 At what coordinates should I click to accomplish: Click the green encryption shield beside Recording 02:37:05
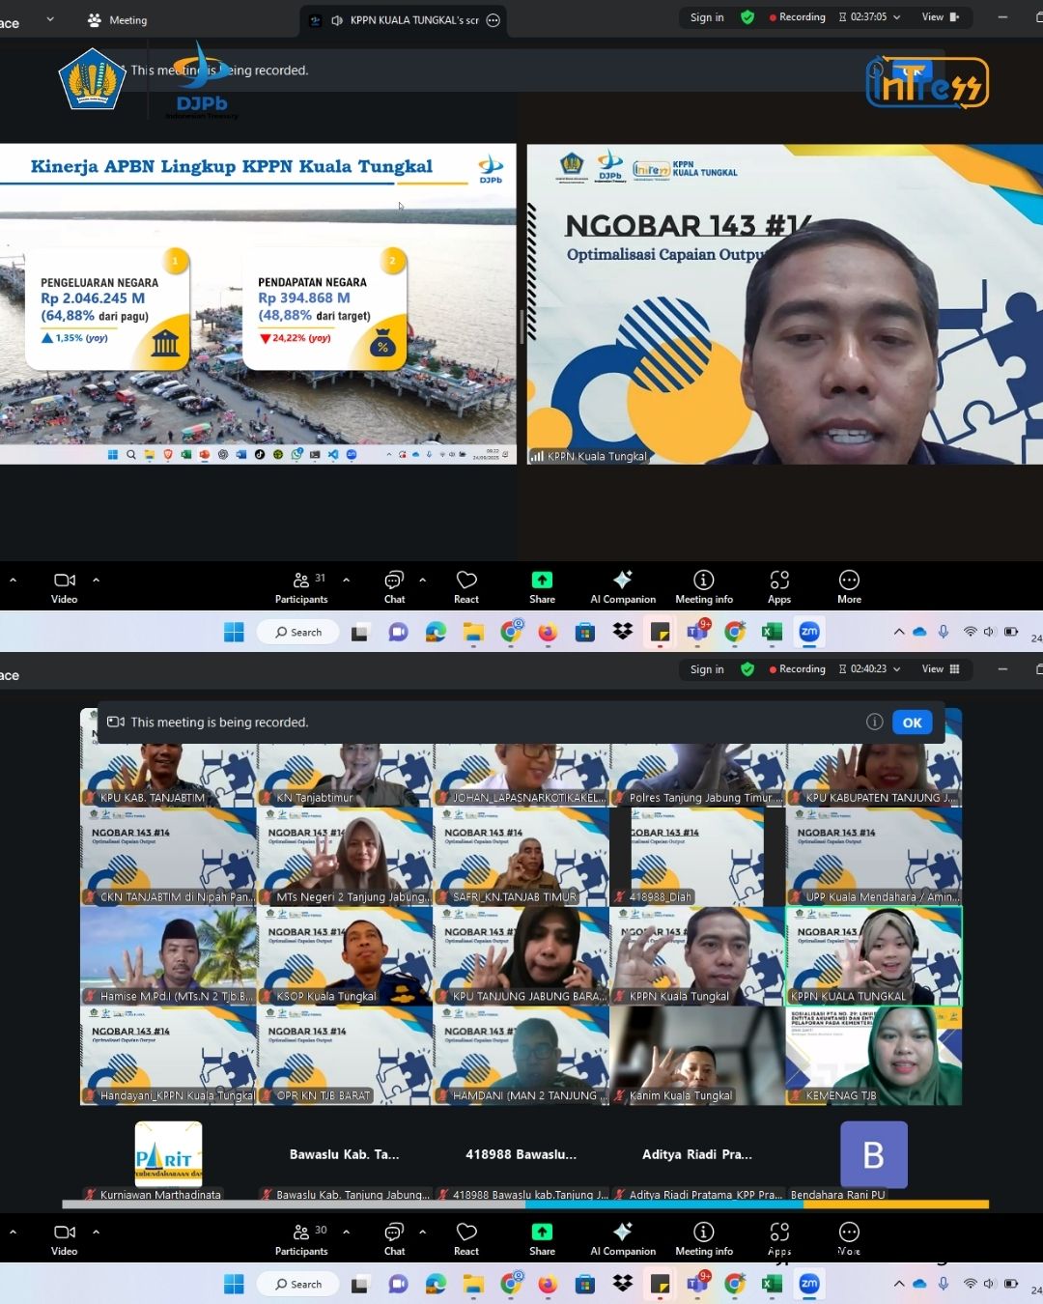point(747,17)
